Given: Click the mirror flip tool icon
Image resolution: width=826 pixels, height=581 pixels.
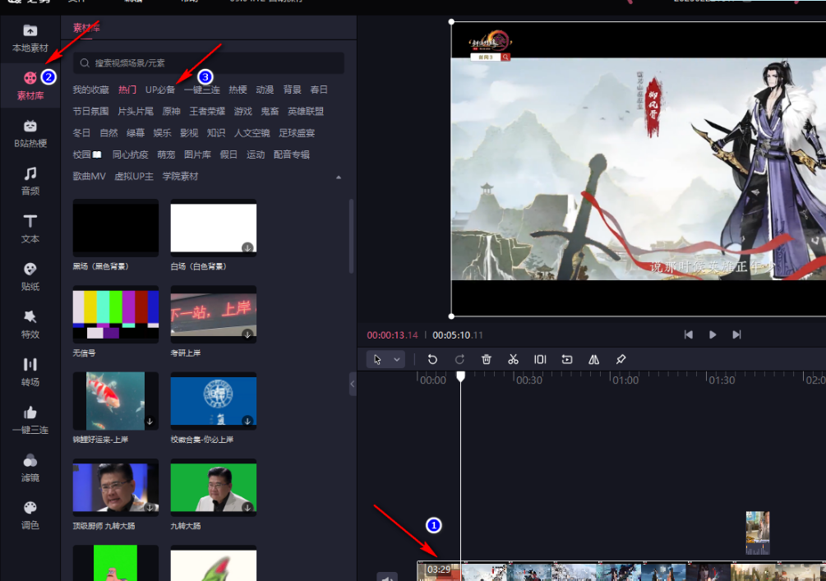Looking at the screenshot, I should click(593, 359).
